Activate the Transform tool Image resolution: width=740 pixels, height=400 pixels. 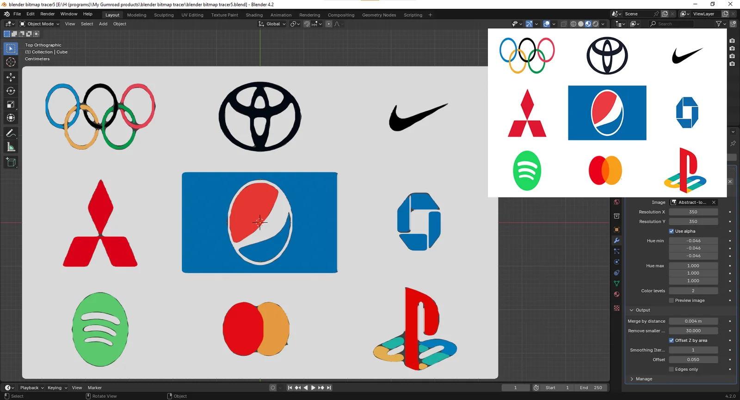tap(11, 118)
